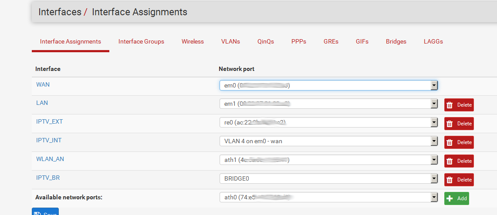Screen dimensions: 497x215
Task: Open the IPTV_EXT interface link
Action: [49, 121]
